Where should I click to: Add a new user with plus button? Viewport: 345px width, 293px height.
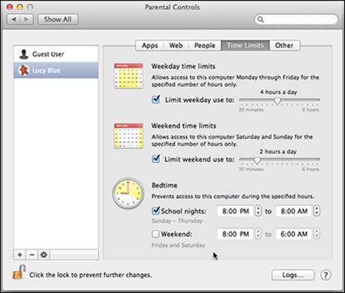click(20, 255)
